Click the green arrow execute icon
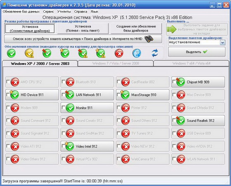 click(x=172, y=29)
